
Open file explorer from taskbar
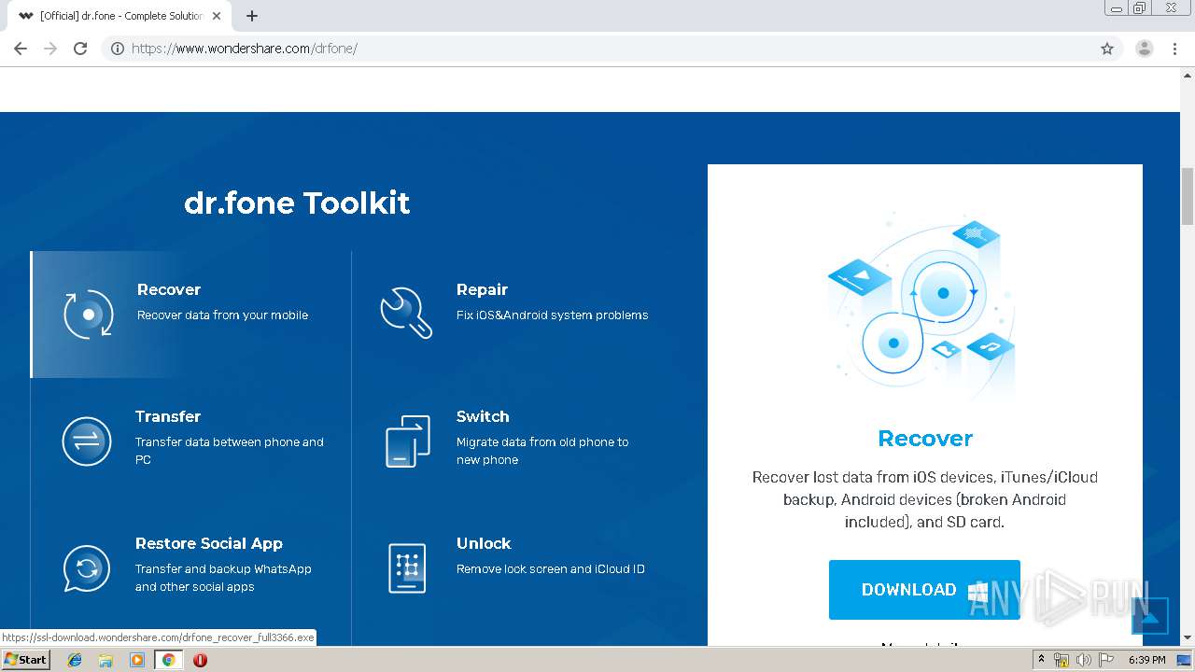pyautogui.click(x=105, y=660)
